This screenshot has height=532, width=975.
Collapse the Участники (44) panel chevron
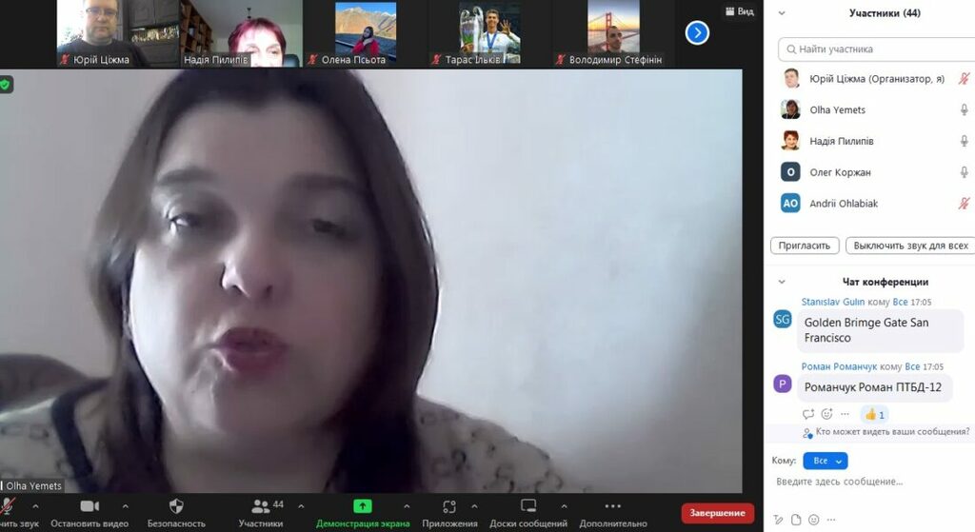(x=782, y=13)
